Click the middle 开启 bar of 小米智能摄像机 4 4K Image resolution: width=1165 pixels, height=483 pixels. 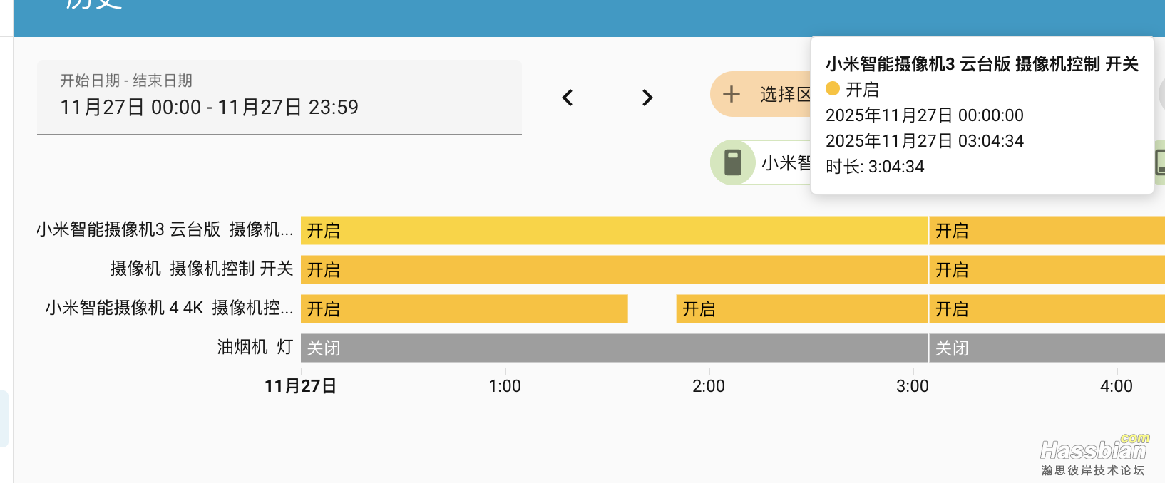(801, 309)
